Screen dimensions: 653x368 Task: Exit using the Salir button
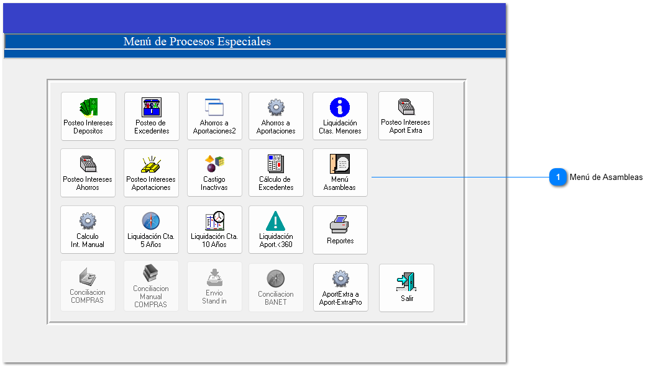pyautogui.click(x=406, y=288)
